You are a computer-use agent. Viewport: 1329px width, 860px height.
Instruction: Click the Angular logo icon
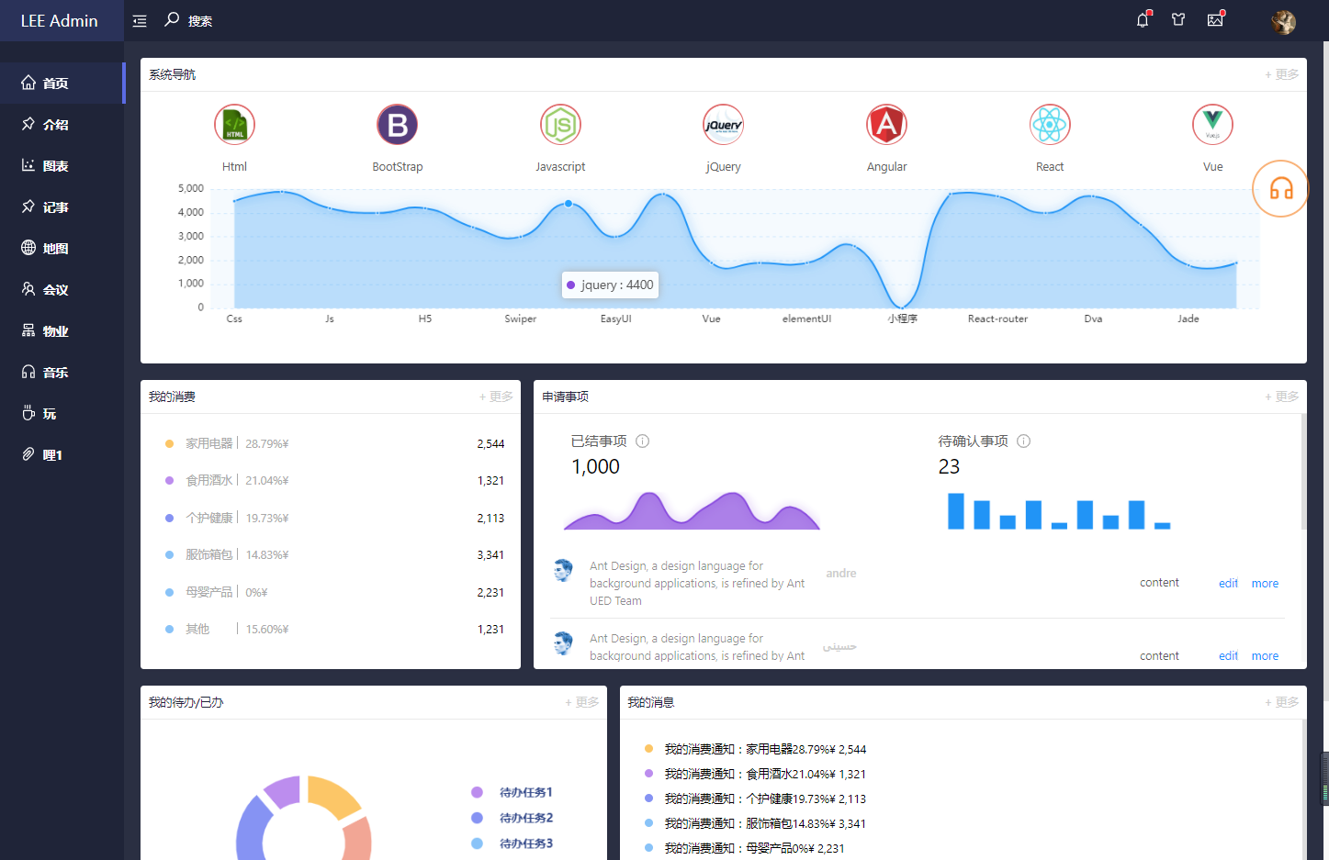(x=886, y=125)
